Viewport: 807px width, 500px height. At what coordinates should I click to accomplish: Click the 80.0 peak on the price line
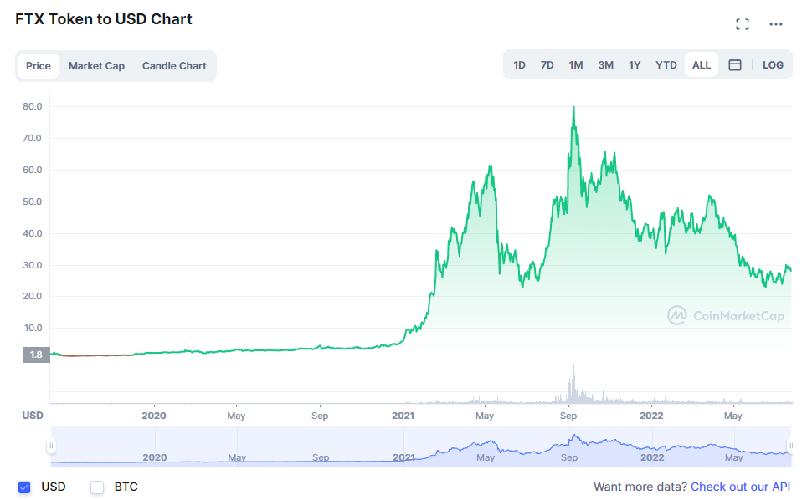click(x=573, y=107)
